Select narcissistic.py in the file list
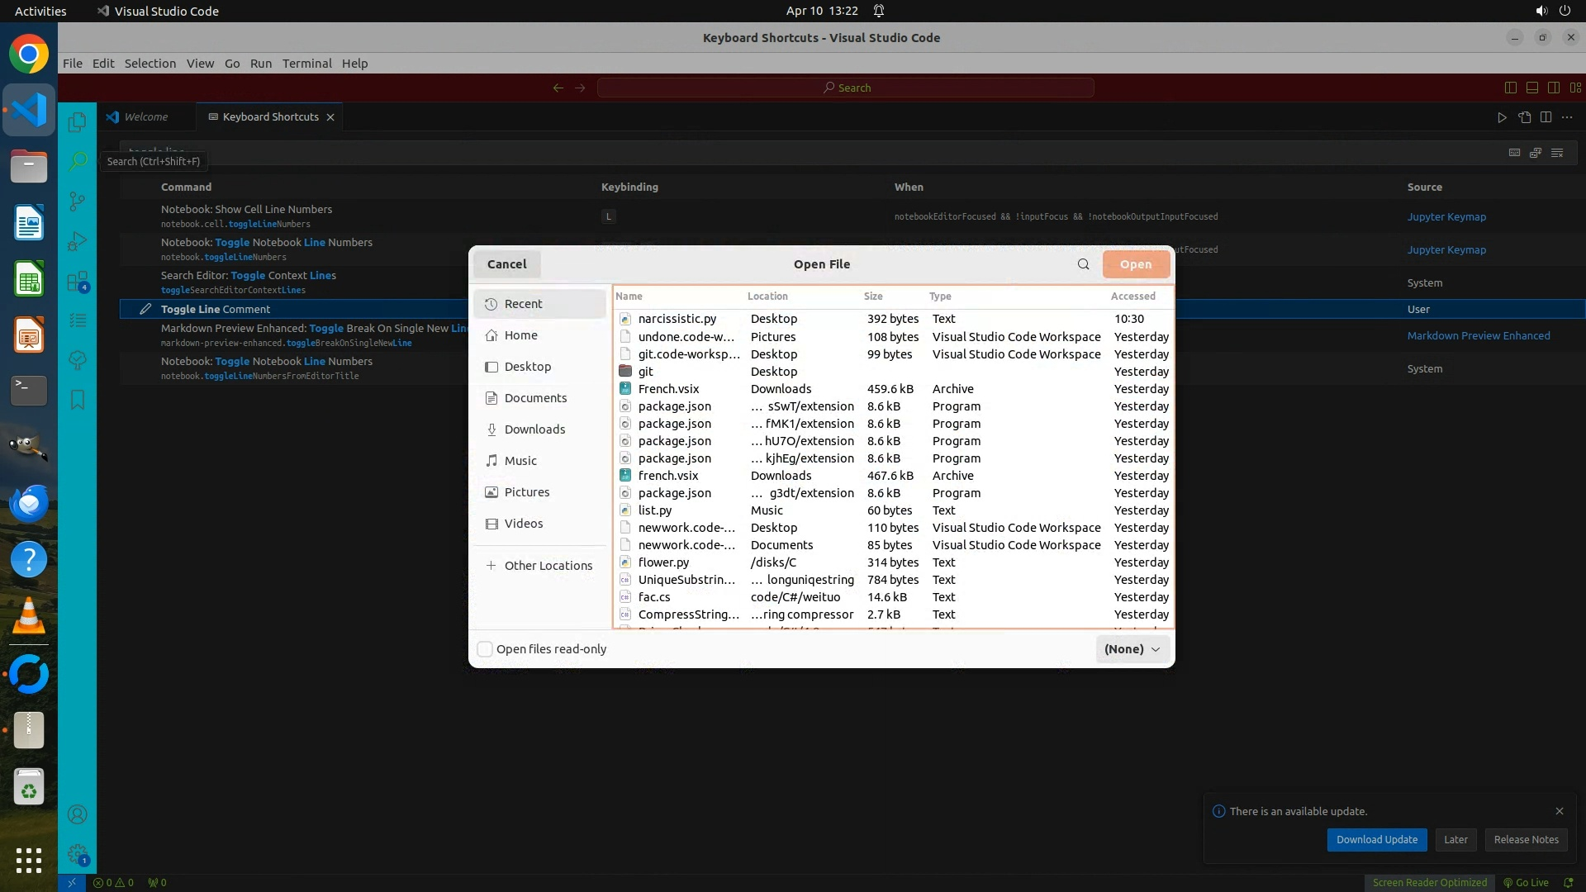The height and width of the screenshot is (892, 1586). click(677, 319)
